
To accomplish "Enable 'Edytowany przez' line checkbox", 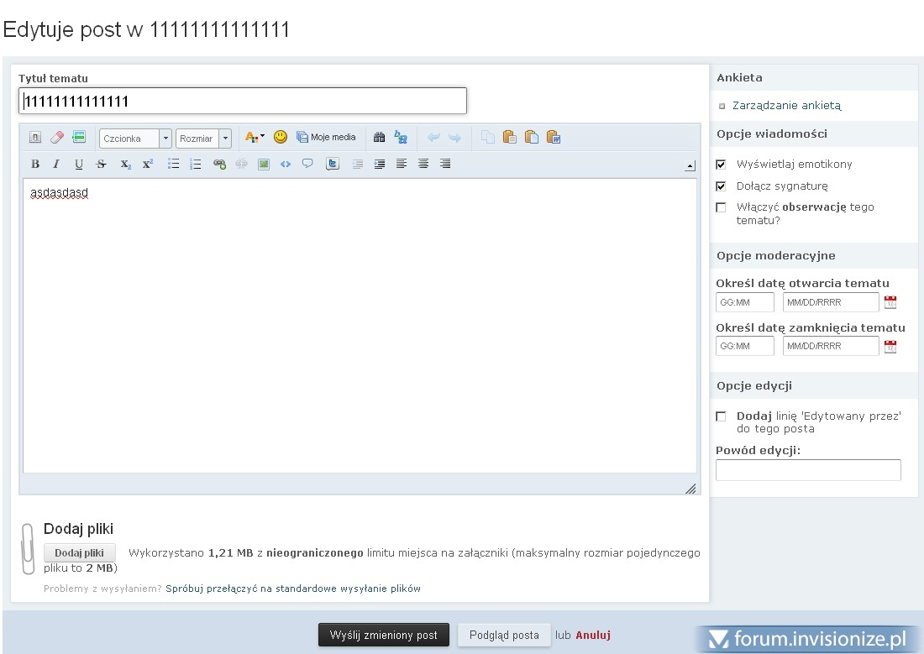I will pyautogui.click(x=721, y=416).
